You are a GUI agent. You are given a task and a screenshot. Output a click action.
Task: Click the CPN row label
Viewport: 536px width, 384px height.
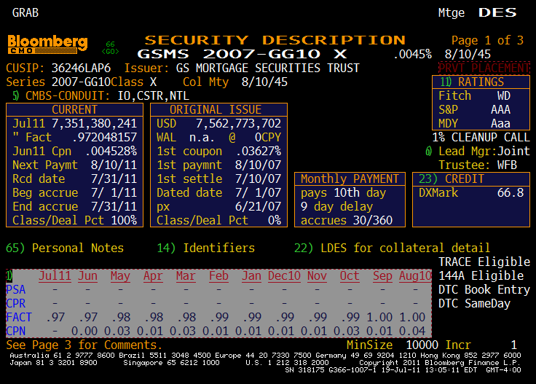(x=16, y=331)
